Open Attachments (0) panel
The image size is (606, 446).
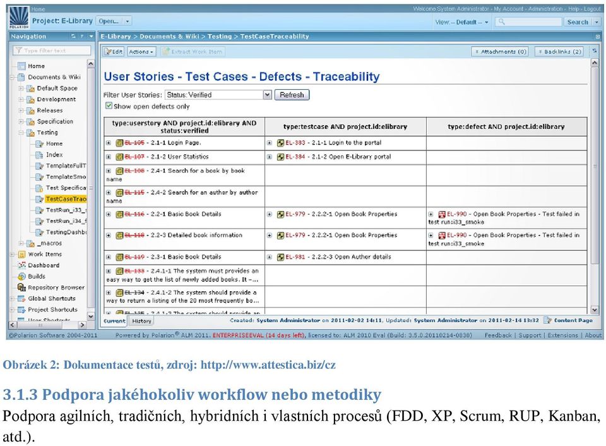pyautogui.click(x=501, y=51)
